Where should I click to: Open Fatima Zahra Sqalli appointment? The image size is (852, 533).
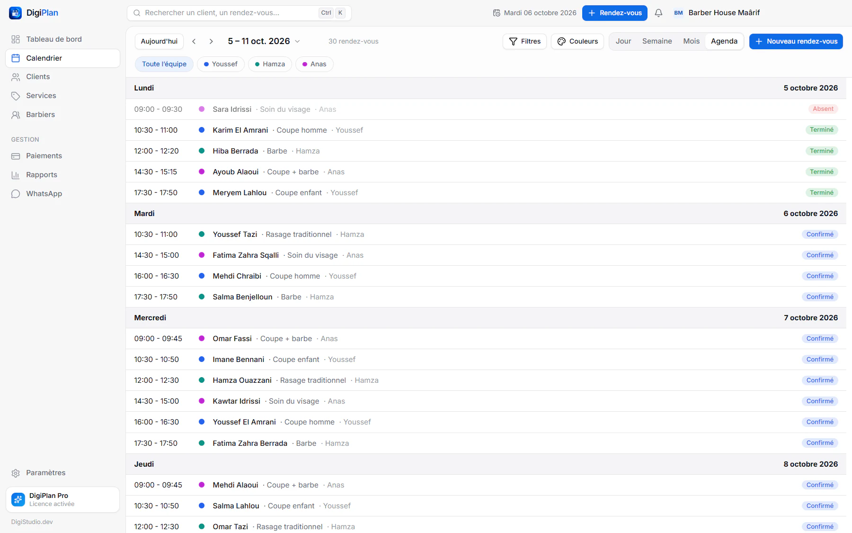coord(486,255)
